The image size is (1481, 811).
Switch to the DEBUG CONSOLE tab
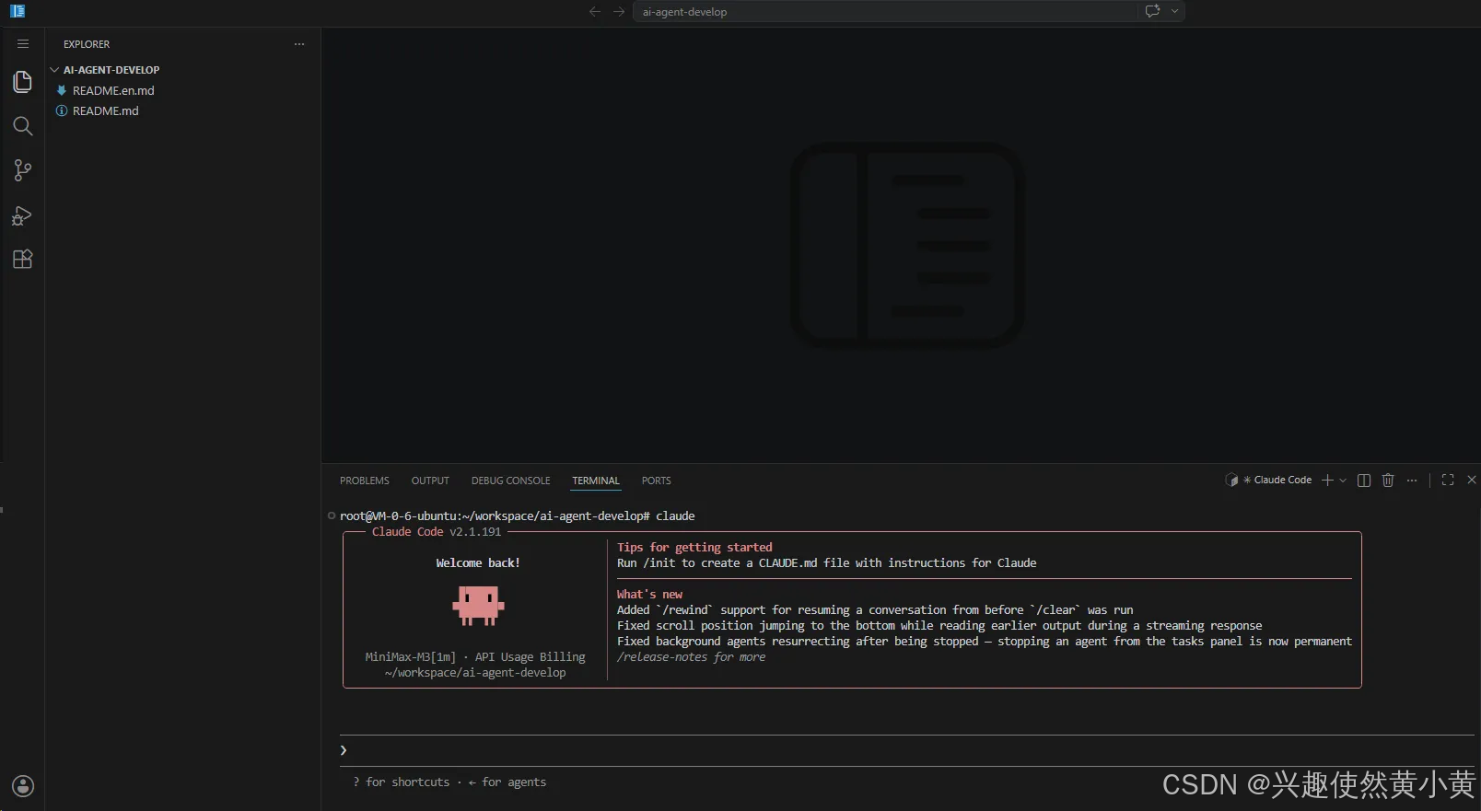(511, 481)
